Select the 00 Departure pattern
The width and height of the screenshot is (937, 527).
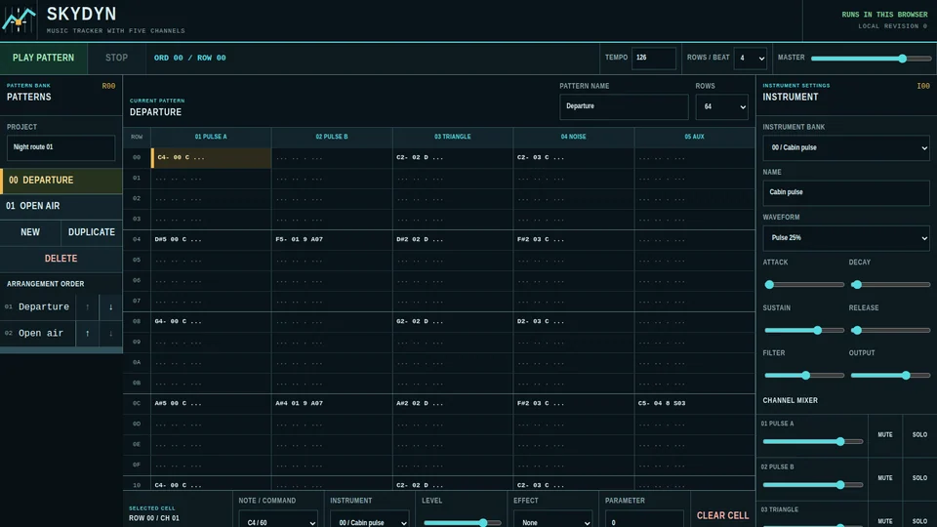(61, 181)
